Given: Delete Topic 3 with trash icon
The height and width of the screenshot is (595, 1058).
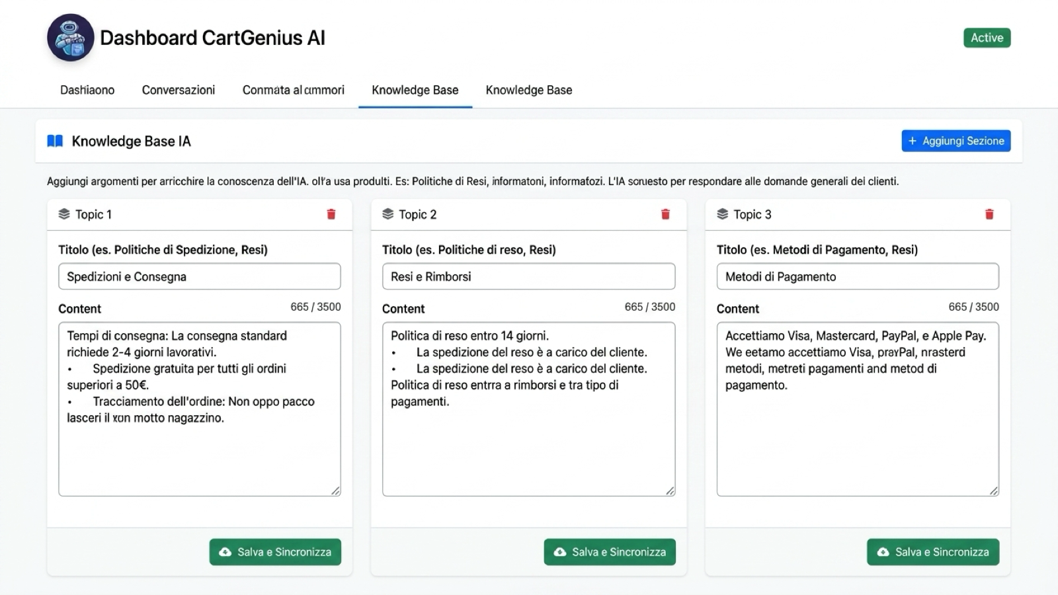Looking at the screenshot, I should 989,214.
